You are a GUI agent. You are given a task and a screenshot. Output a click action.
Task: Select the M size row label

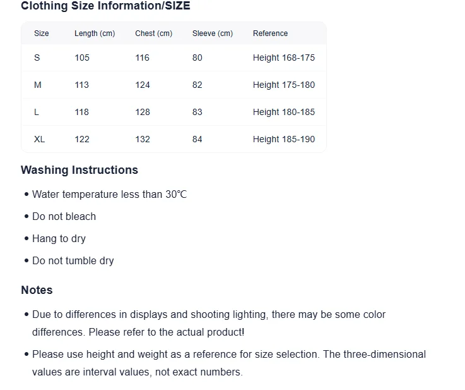(x=38, y=85)
